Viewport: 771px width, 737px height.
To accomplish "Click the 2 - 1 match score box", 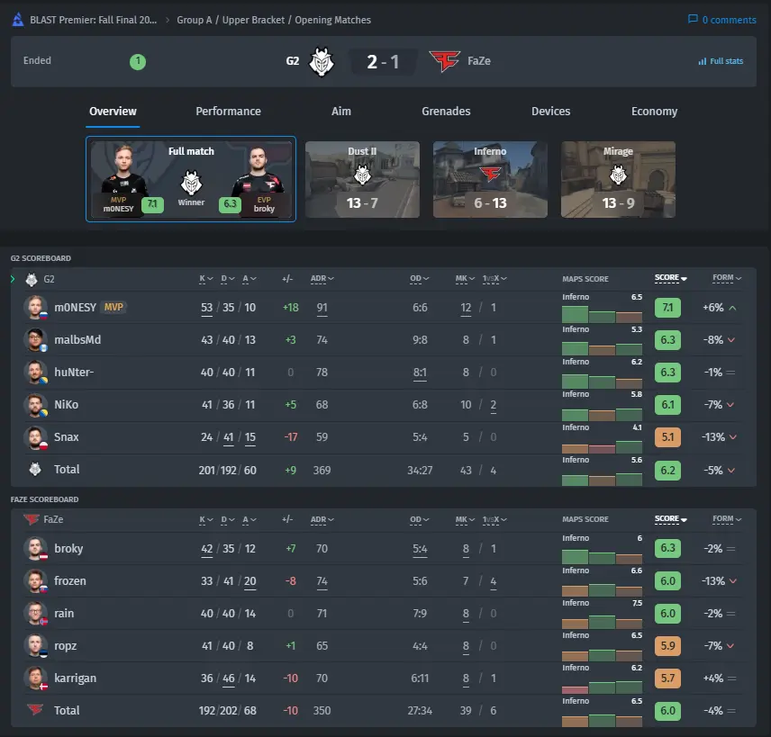I will (383, 62).
